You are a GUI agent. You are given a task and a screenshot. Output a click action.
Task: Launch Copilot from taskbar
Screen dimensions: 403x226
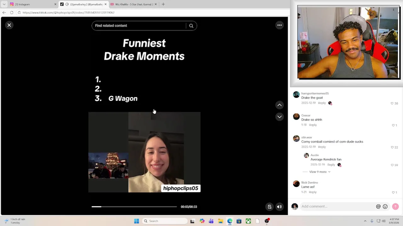coord(202,221)
